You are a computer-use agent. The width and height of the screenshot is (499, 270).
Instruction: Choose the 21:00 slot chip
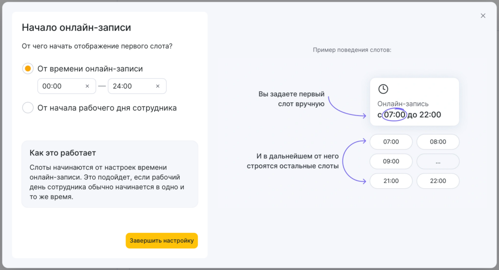coord(391,181)
